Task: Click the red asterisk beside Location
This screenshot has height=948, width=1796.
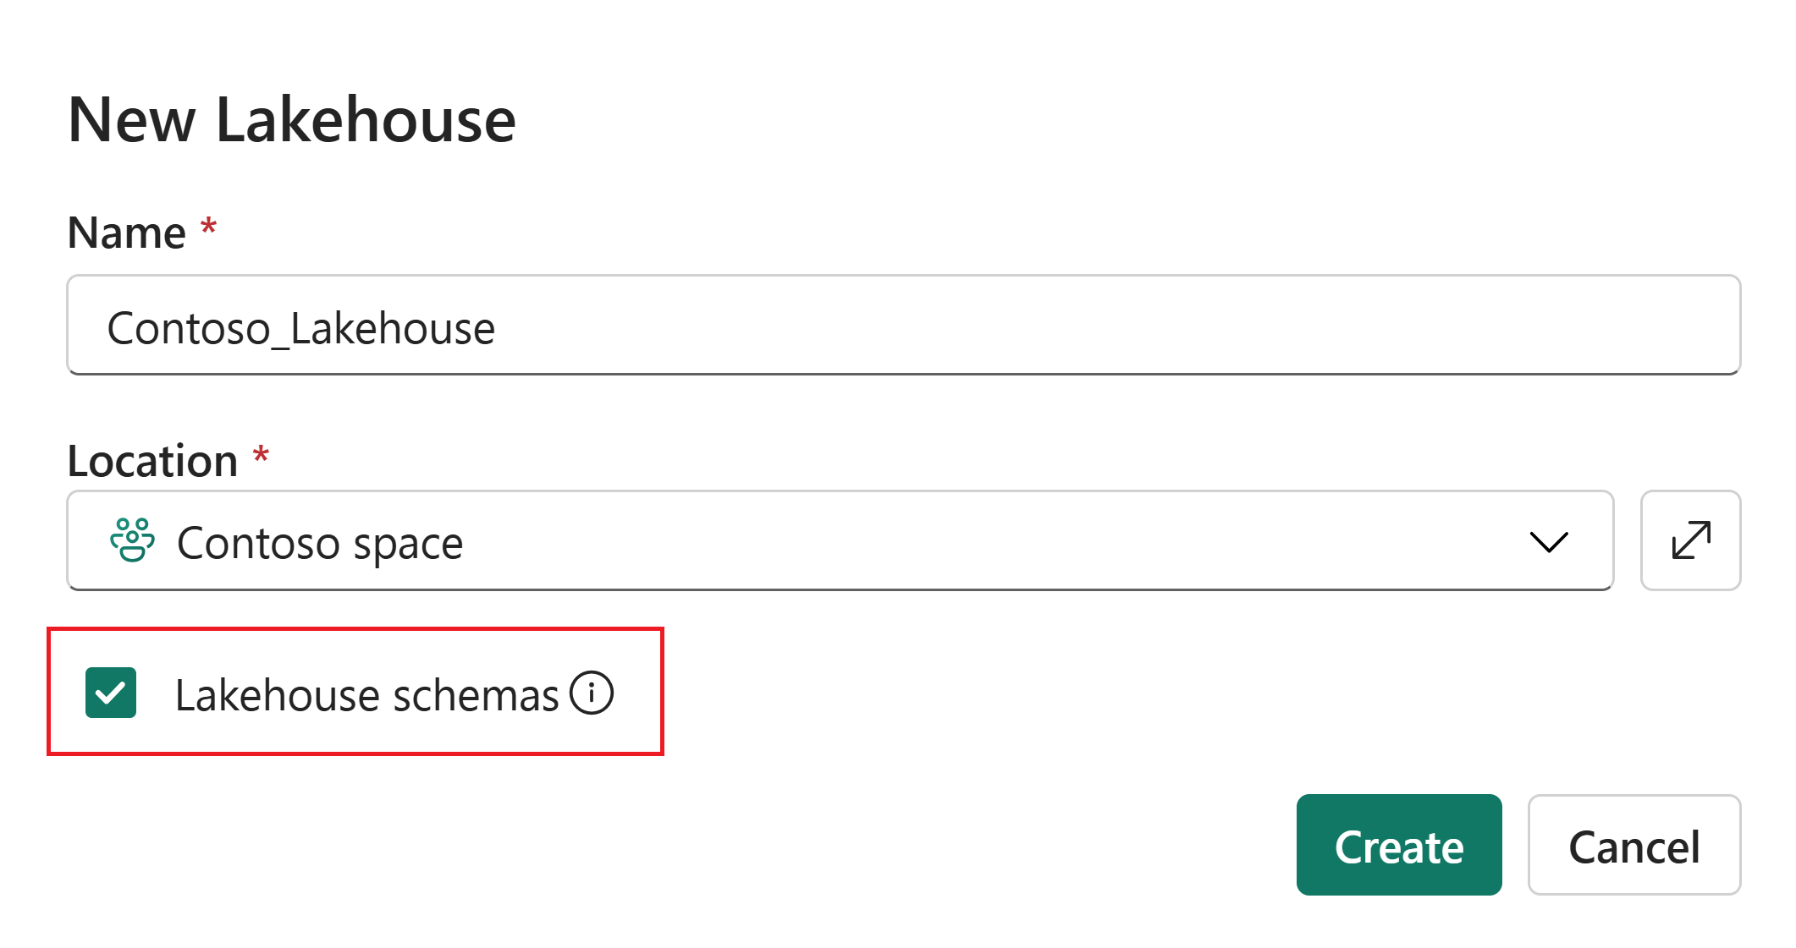Action: click(x=261, y=455)
